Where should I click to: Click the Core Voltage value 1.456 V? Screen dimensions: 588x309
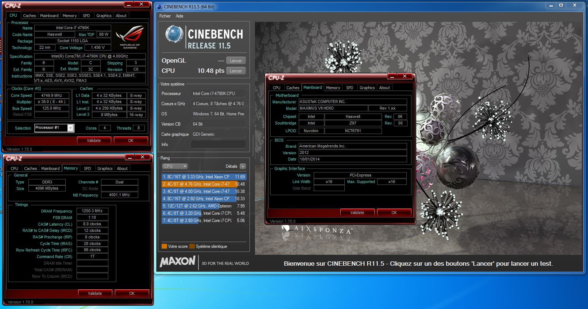pos(98,48)
